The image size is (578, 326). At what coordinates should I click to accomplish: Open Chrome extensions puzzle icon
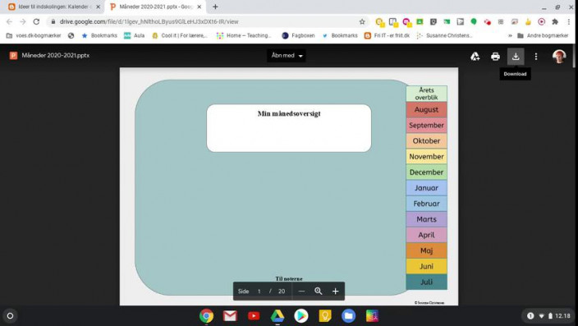[555, 21]
